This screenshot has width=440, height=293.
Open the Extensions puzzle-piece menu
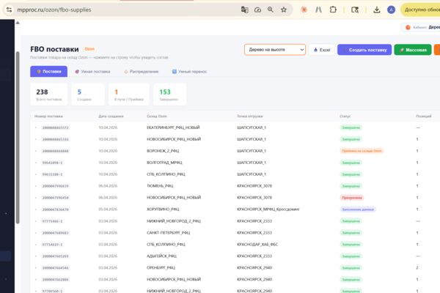(333, 10)
